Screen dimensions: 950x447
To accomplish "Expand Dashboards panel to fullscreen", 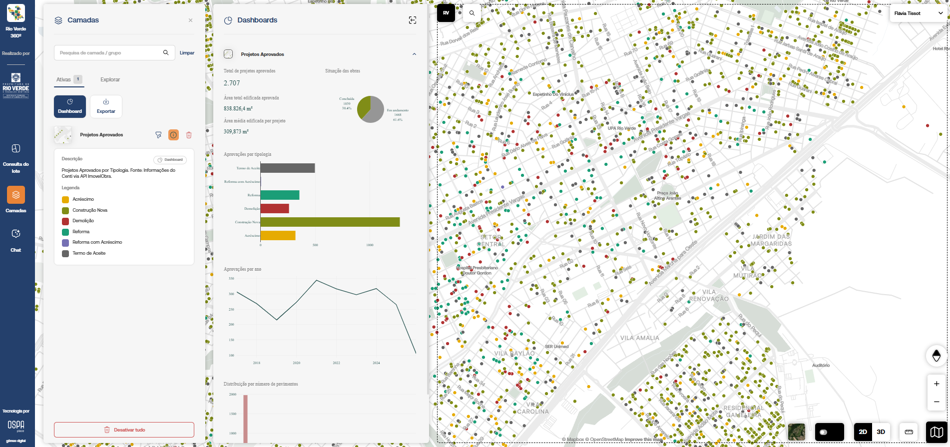I will click(x=413, y=20).
